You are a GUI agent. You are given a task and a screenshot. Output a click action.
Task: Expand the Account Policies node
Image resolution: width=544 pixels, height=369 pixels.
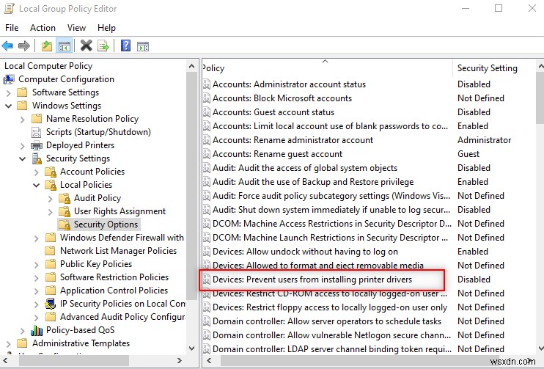tap(37, 172)
